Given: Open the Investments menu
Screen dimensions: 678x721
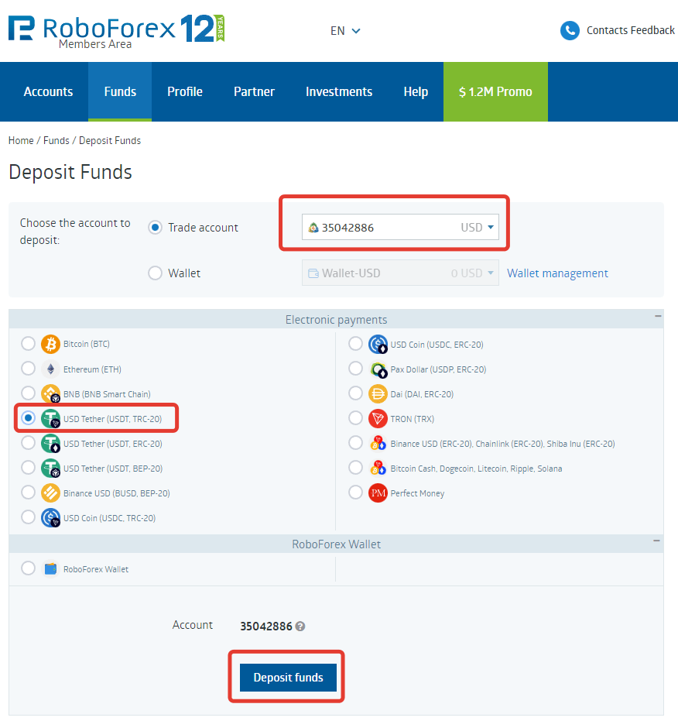Looking at the screenshot, I should [x=339, y=91].
